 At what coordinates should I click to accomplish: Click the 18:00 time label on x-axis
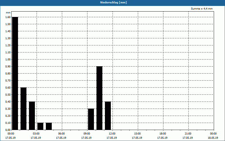point(163,134)
